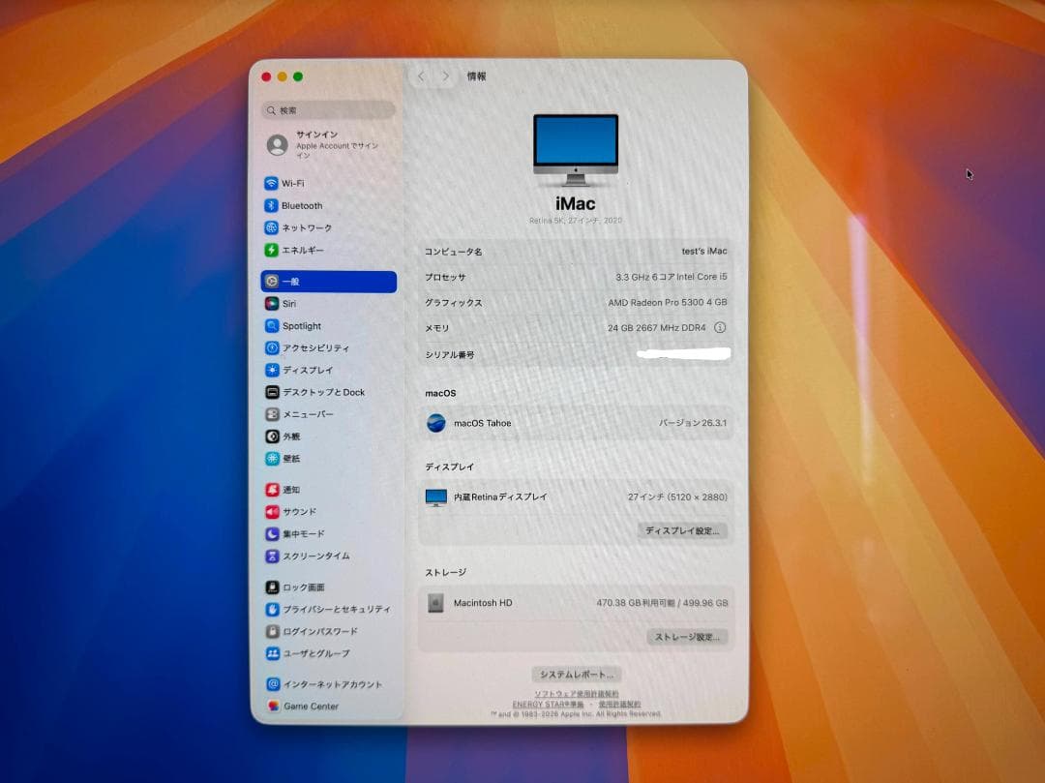Click the macOS Tahoe logo icon
The width and height of the screenshot is (1045, 783).
[x=435, y=423]
